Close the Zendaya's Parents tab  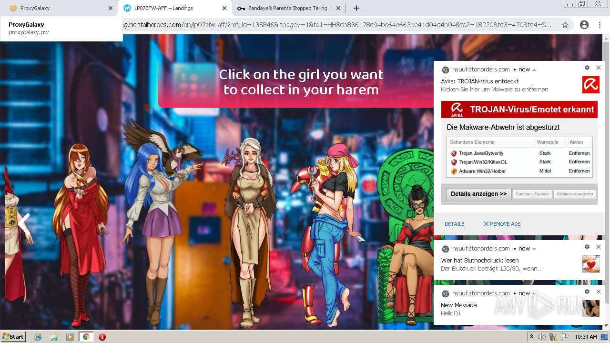[x=338, y=8]
